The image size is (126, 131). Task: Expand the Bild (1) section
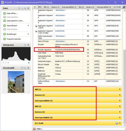(x=78, y=89)
